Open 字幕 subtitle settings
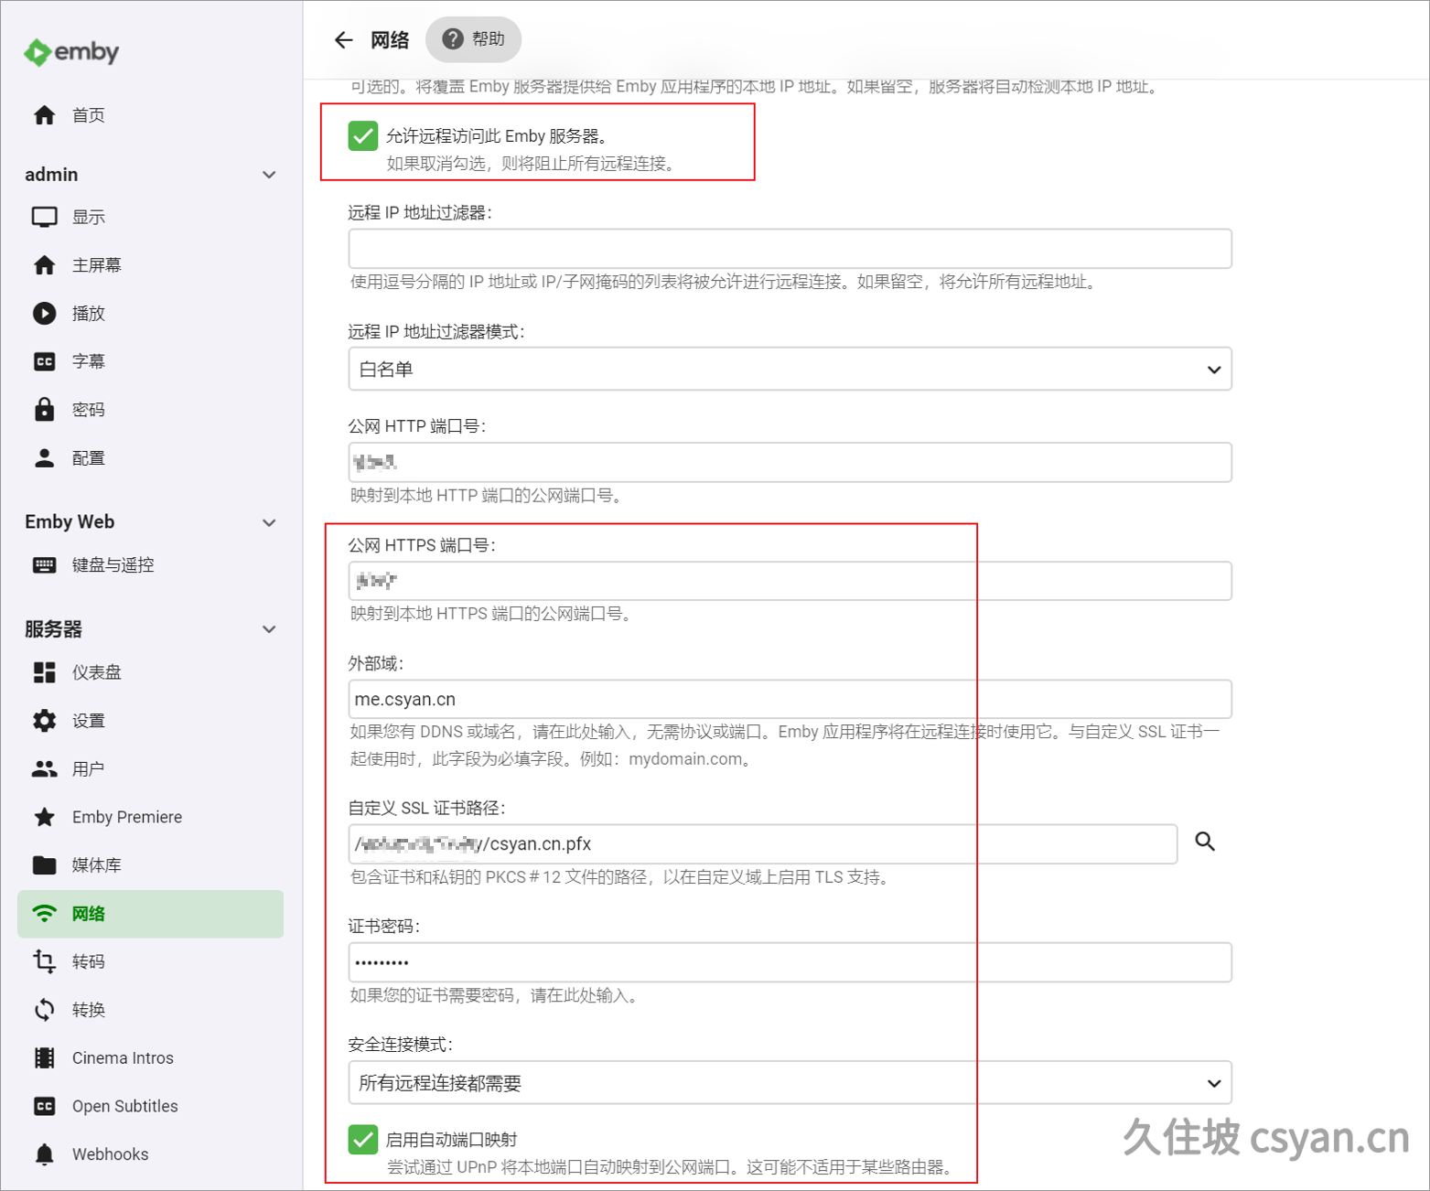The image size is (1430, 1191). (151, 361)
